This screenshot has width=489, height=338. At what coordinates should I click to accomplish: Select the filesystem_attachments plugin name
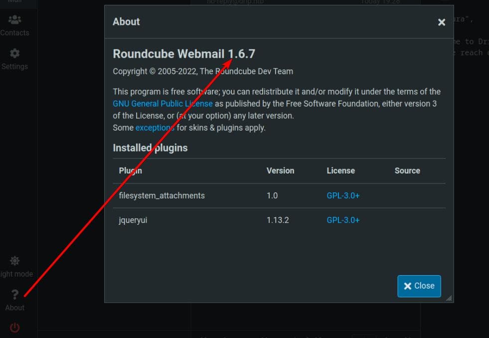(162, 195)
